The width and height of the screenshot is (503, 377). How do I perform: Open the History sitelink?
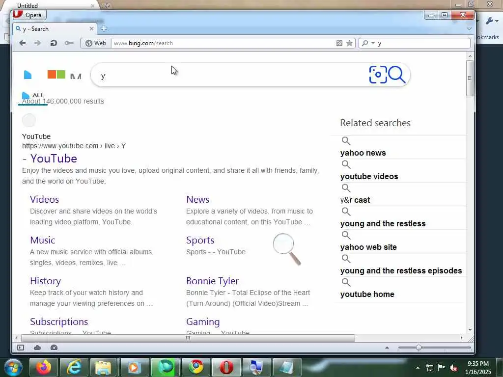click(46, 281)
